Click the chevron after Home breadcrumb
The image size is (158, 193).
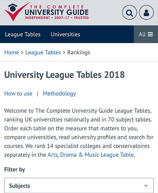tap(22, 52)
